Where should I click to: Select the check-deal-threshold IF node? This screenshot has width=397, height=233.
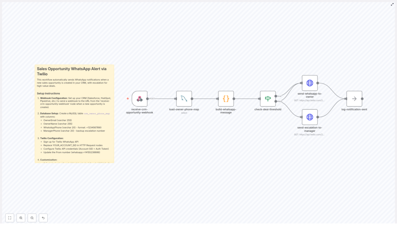pyautogui.click(x=268, y=99)
